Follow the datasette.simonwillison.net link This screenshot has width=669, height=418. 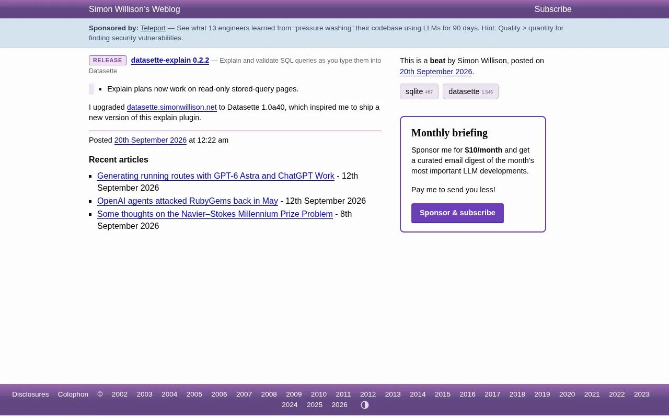point(172,107)
